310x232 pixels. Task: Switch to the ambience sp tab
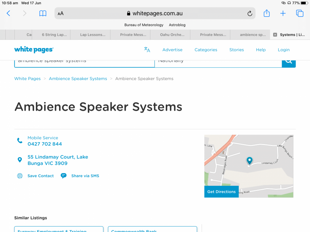coord(250,35)
